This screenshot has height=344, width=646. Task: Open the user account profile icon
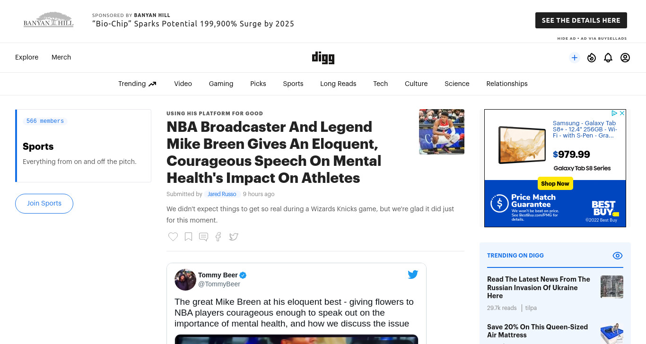pos(625,58)
